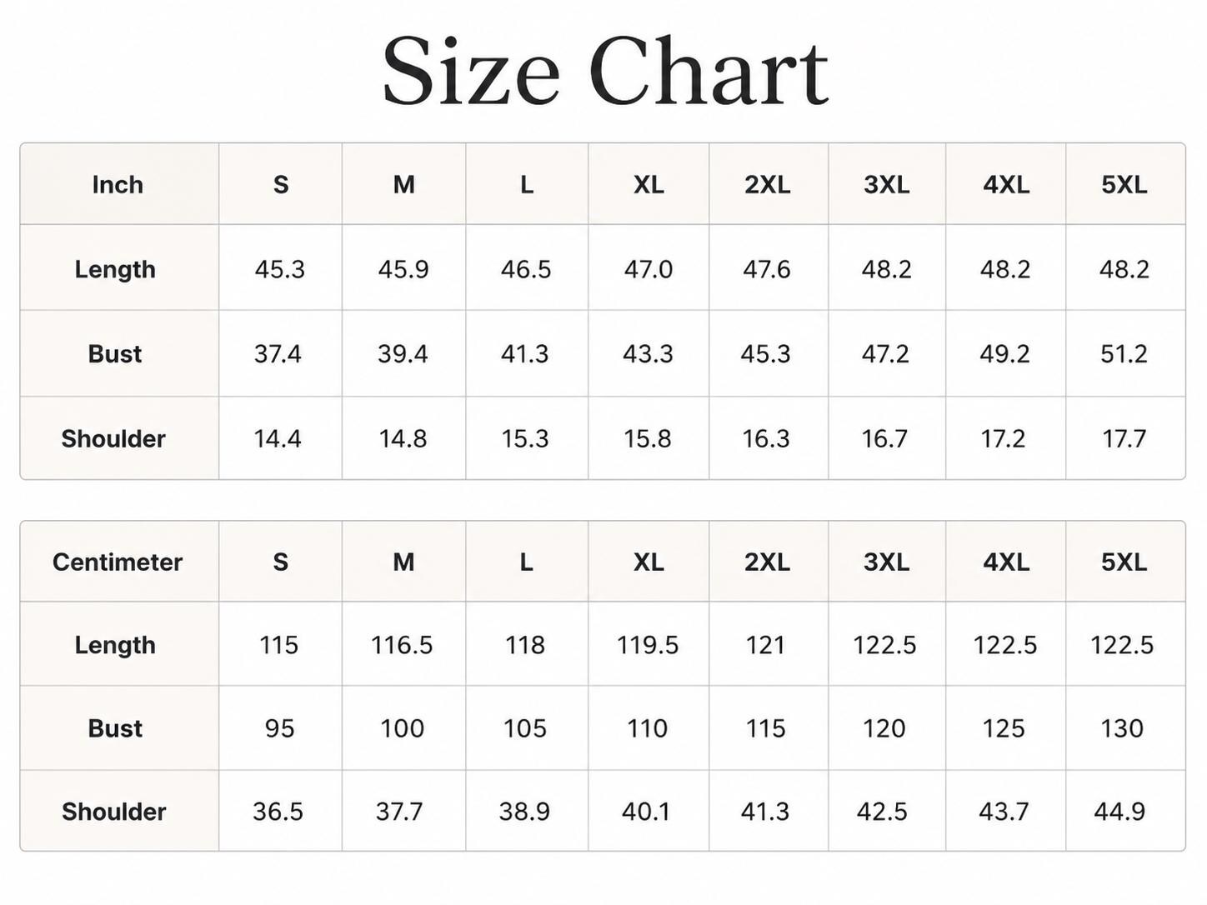Viewport: 1207px width, 905px height.
Task: Select the 36.5 shoulder value for S
Action: 278,812
